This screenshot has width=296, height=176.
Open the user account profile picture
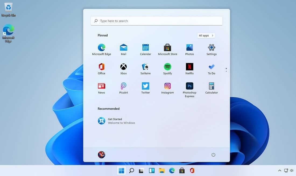click(101, 155)
